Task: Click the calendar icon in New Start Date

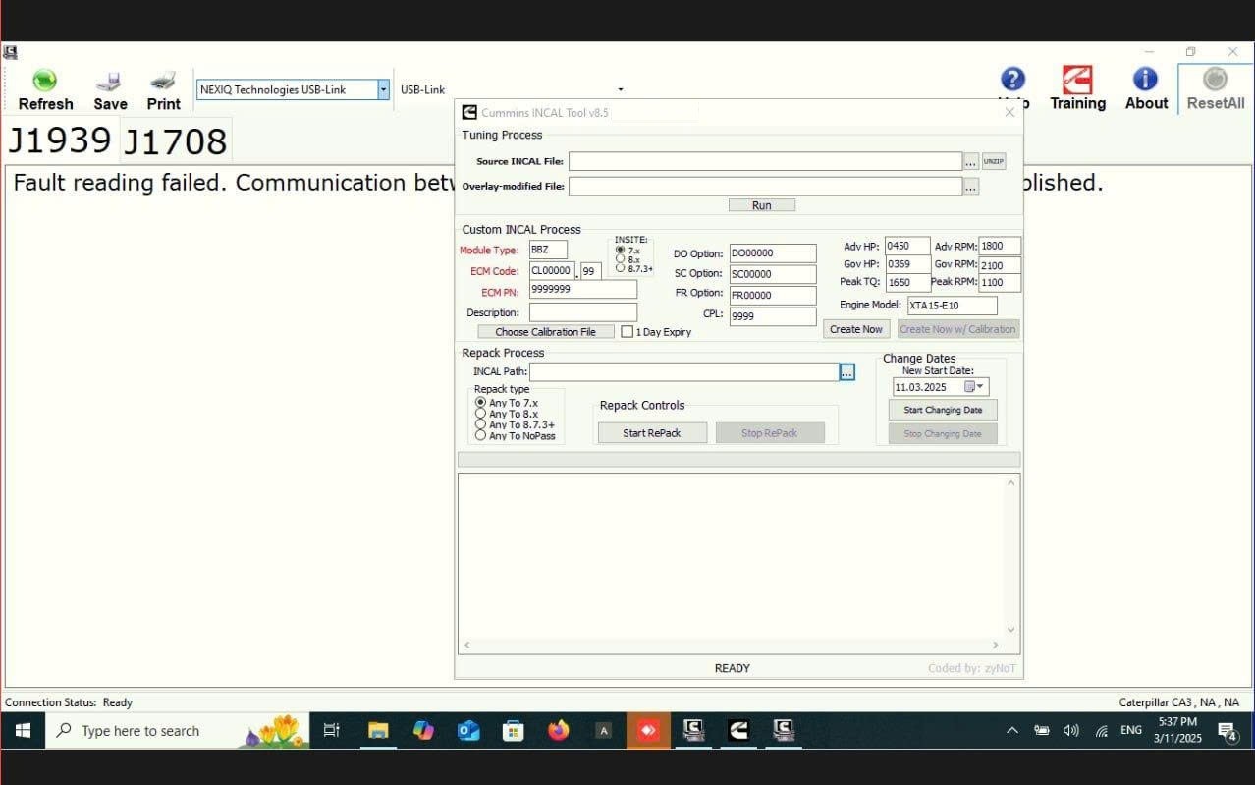Action: 969,387
